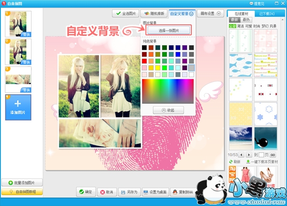Go to next material page arrow
The width and height of the screenshot is (287, 206).
tap(249, 155)
